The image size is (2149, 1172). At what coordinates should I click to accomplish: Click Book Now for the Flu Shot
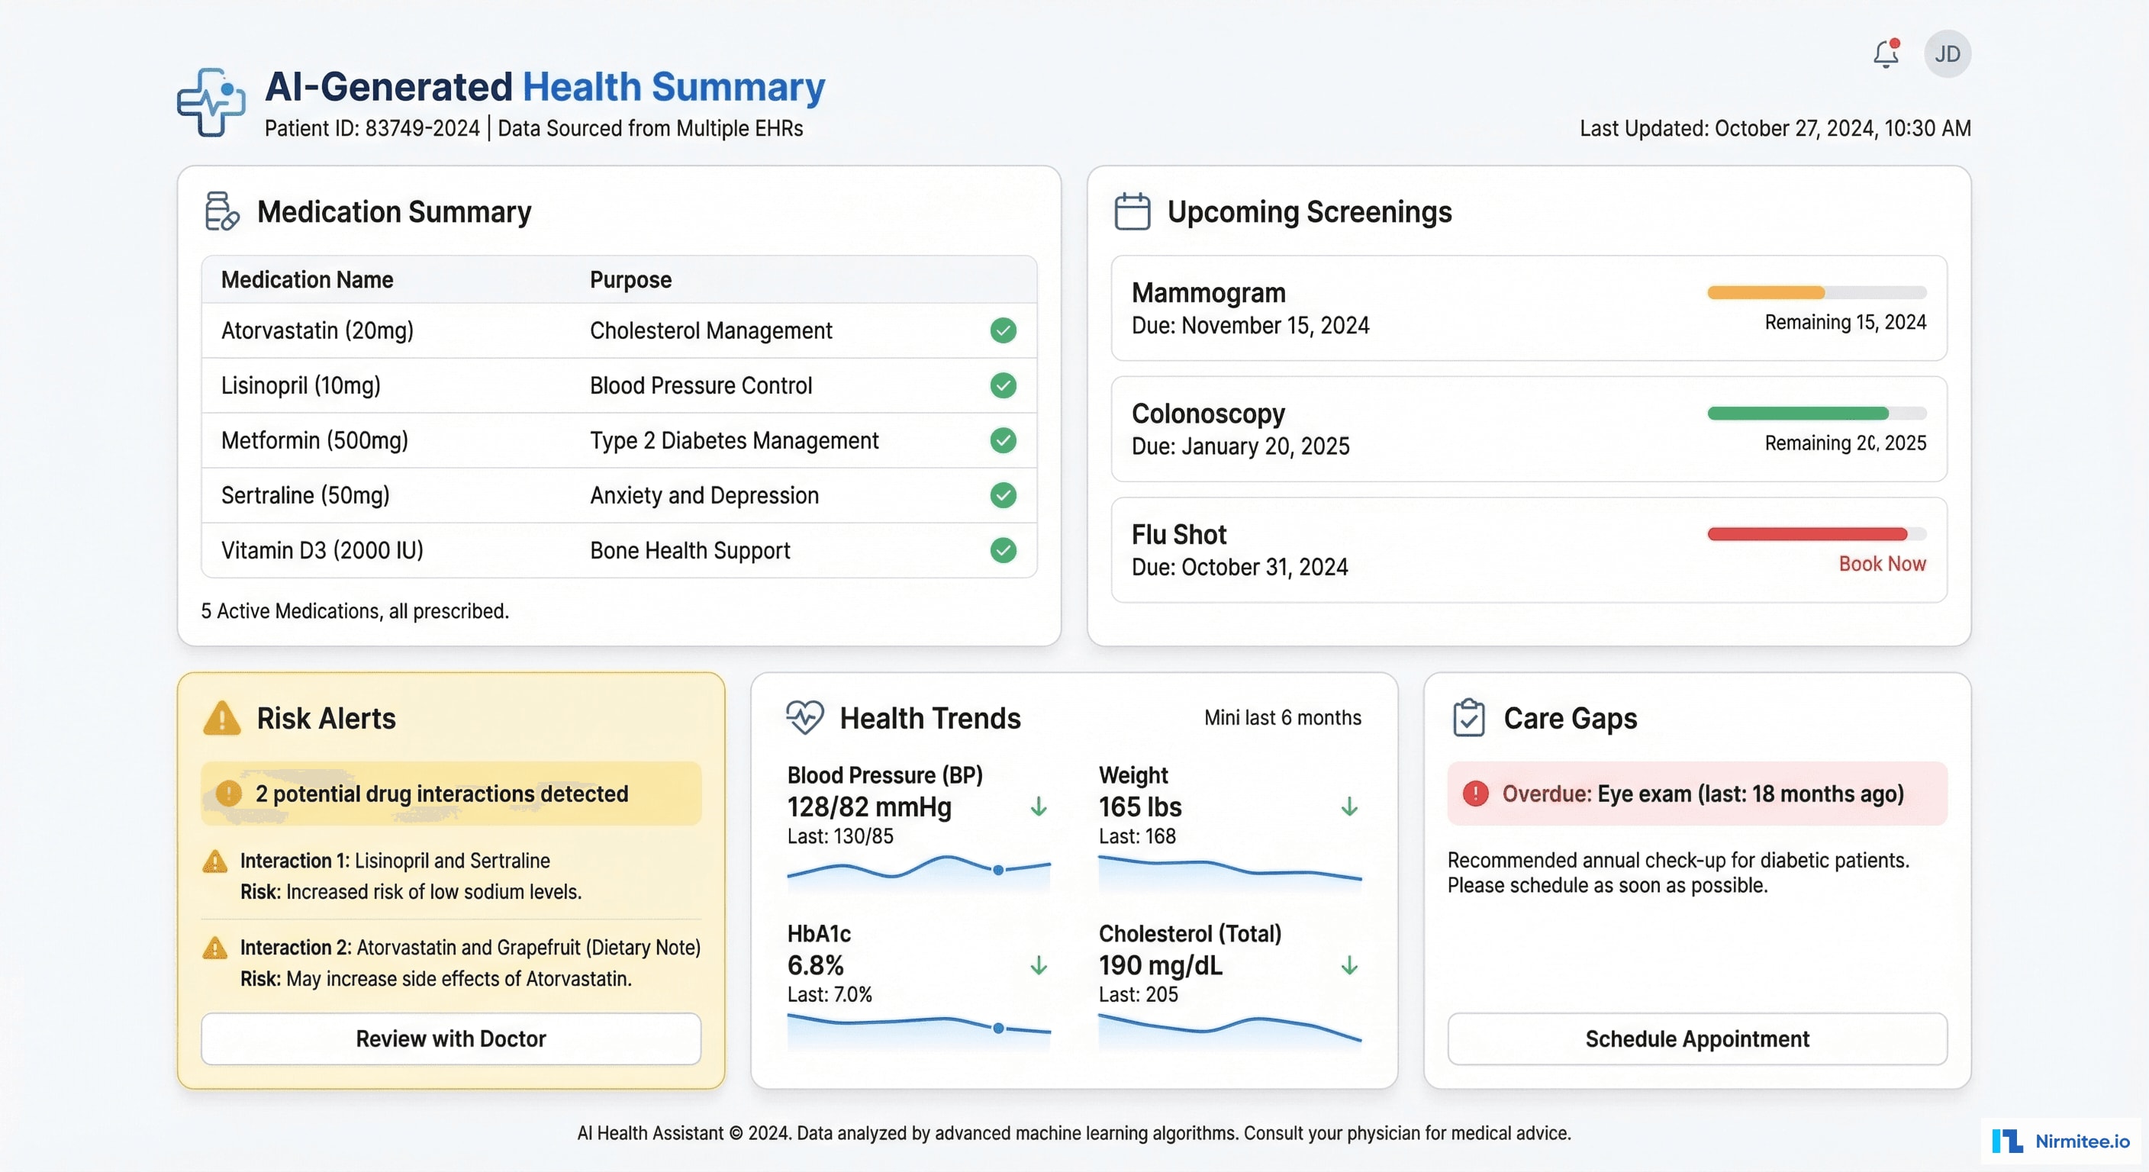coord(1882,563)
